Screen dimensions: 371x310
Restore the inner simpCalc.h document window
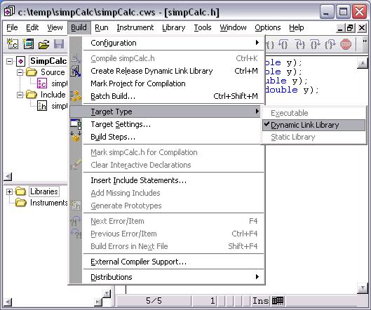(351, 28)
